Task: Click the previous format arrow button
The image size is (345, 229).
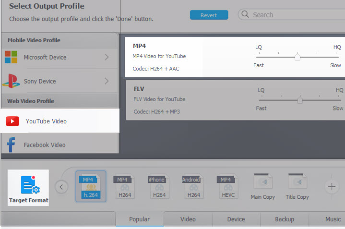Action: tap(61, 187)
